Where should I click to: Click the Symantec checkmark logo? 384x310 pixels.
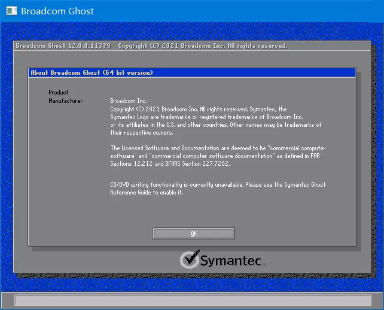click(190, 259)
